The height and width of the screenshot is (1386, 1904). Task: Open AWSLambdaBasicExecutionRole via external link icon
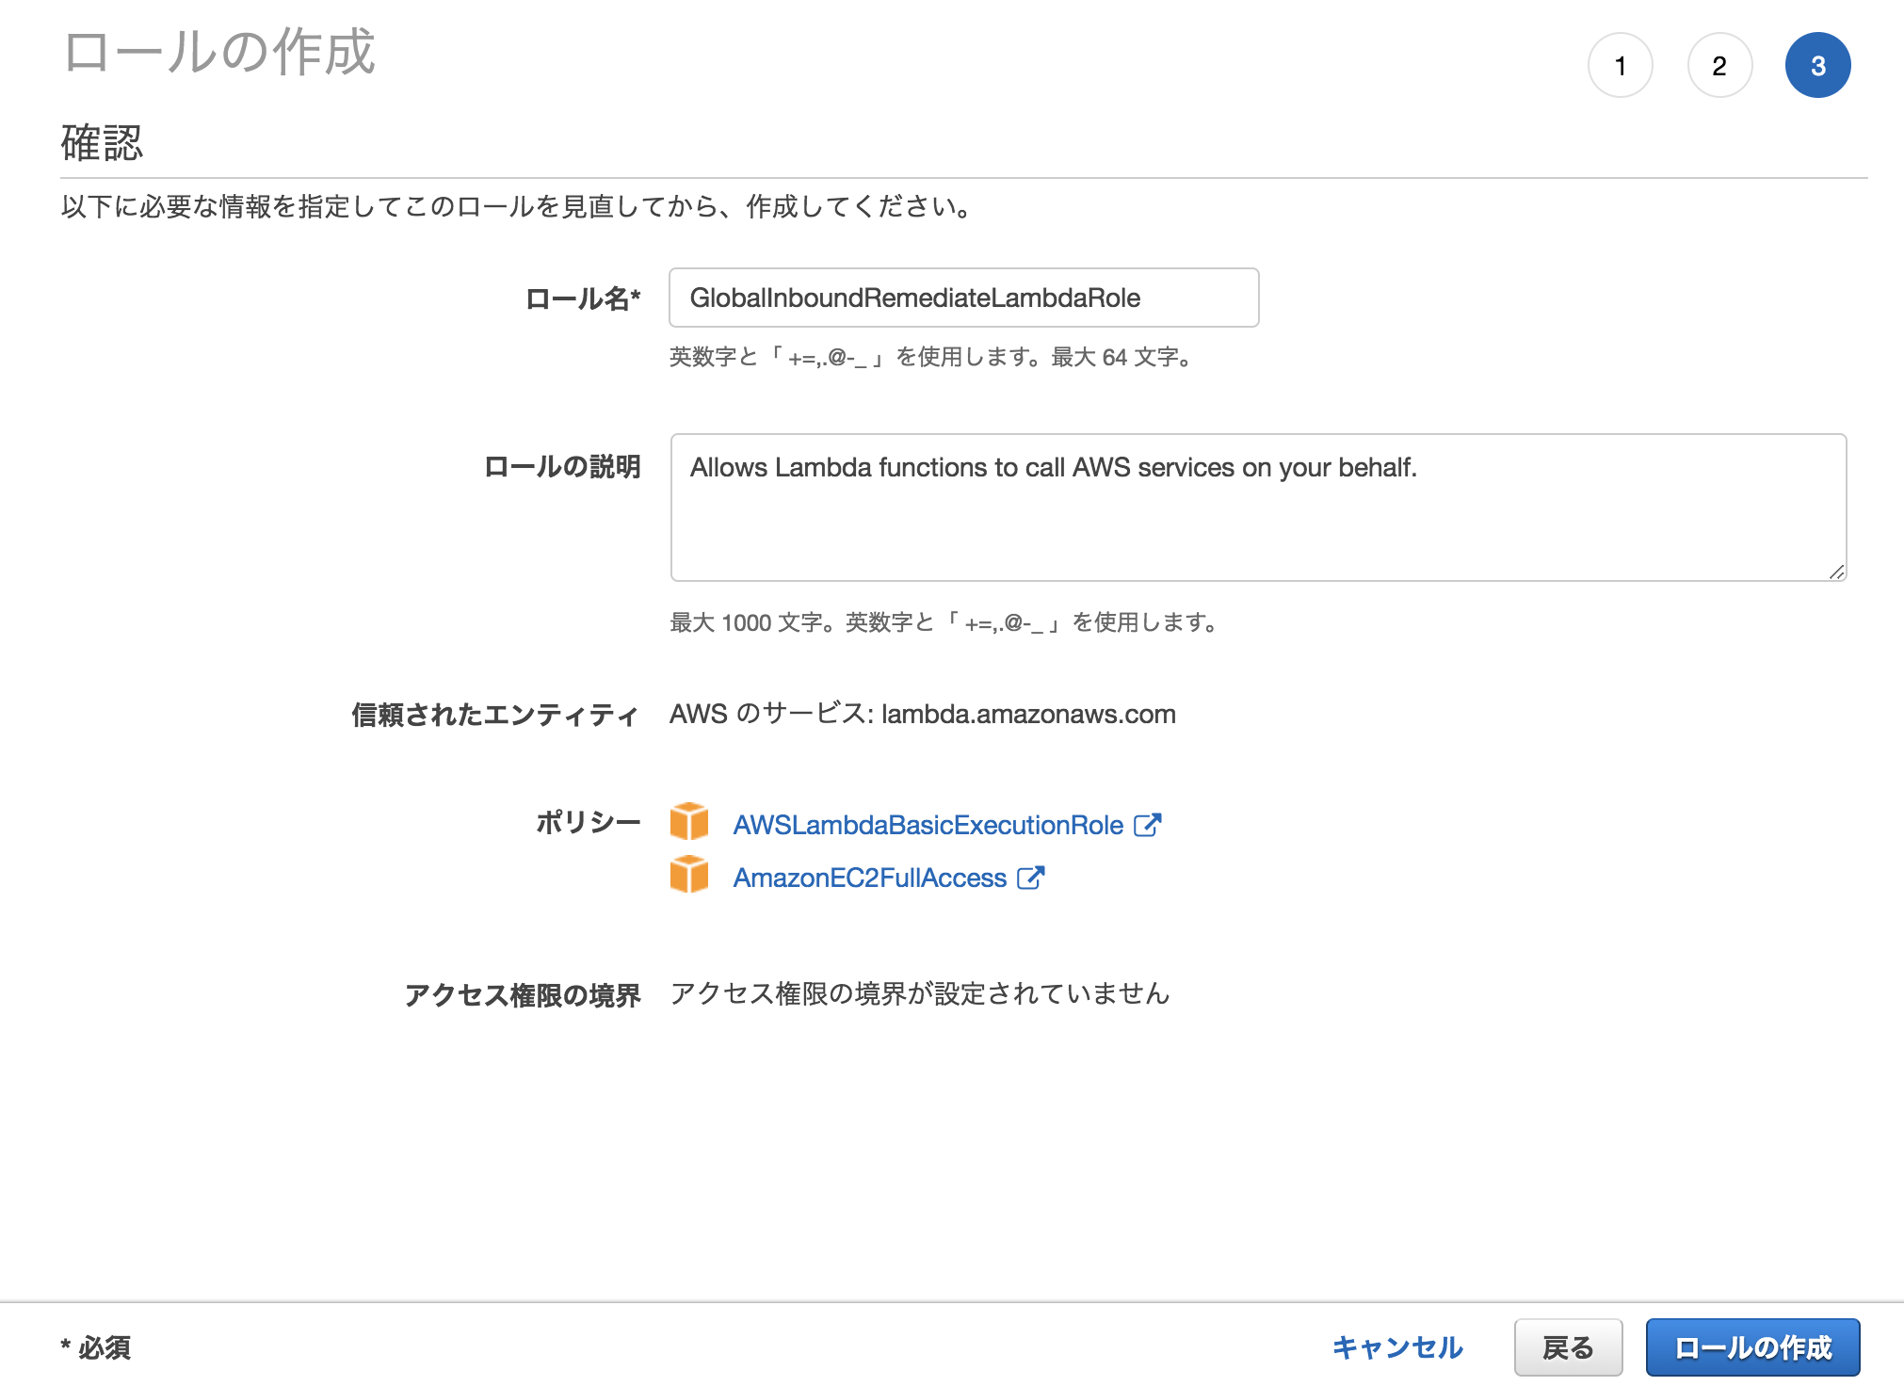(x=1148, y=824)
